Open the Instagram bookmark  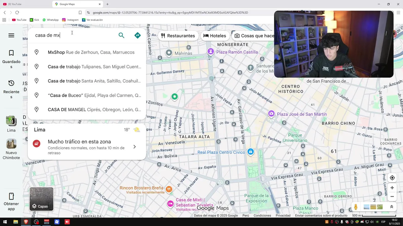click(x=70, y=20)
